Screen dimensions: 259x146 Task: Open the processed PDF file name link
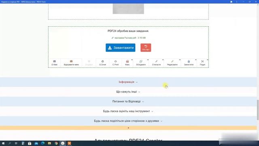pyautogui.click(x=129, y=38)
